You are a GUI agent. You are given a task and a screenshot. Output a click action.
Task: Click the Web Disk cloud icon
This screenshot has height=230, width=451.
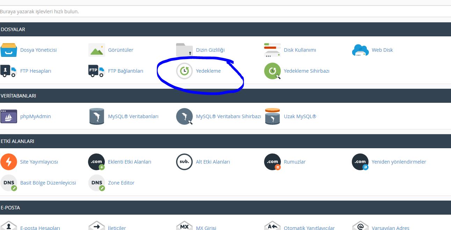coord(360,50)
